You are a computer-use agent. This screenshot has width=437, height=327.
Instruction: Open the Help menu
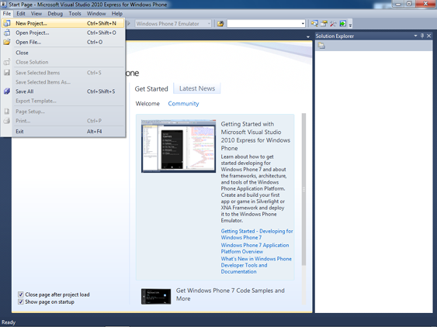tap(117, 14)
